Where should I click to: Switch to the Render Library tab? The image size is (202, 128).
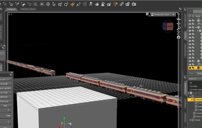(28, 9)
